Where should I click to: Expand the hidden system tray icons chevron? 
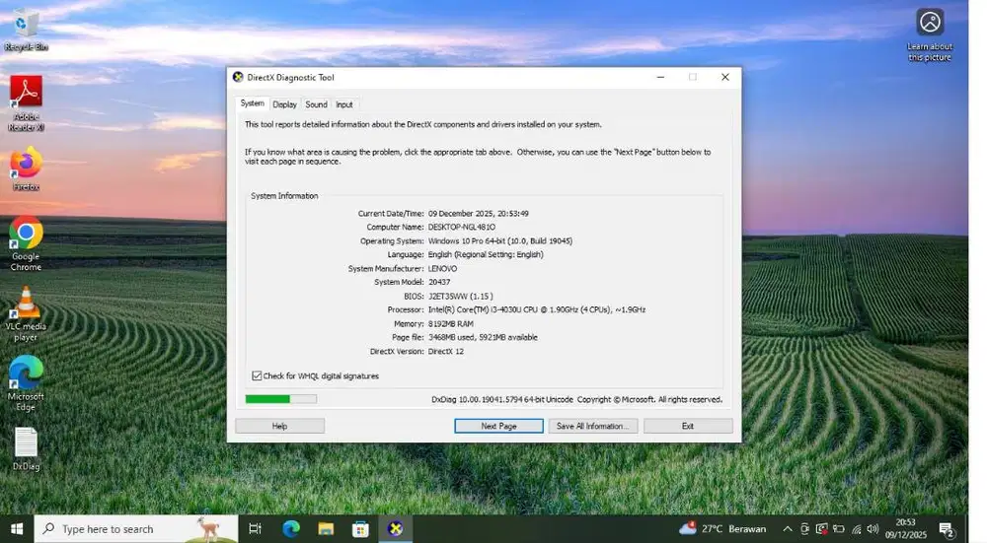click(x=787, y=529)
